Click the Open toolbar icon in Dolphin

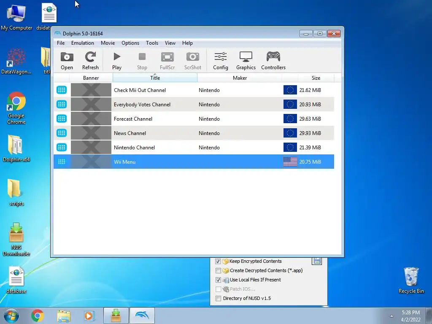67,61
